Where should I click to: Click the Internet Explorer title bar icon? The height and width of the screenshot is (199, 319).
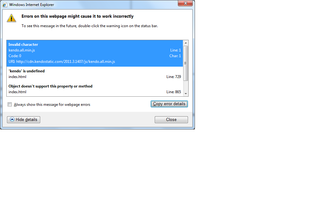(x=4, y=5)
